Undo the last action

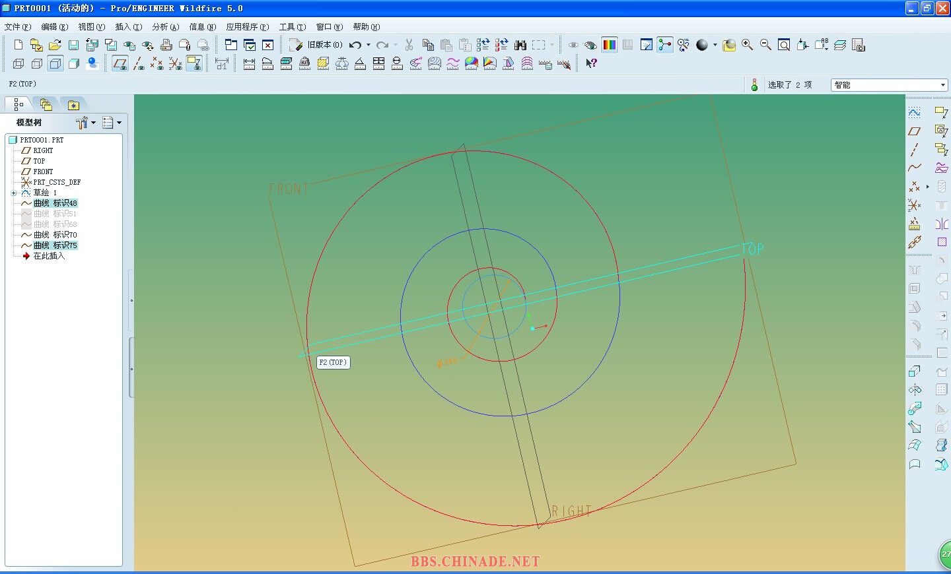[355, 45]
